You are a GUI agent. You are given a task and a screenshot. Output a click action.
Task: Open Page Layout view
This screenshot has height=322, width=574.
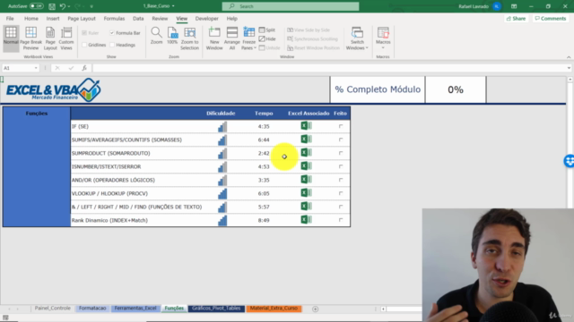50,38
